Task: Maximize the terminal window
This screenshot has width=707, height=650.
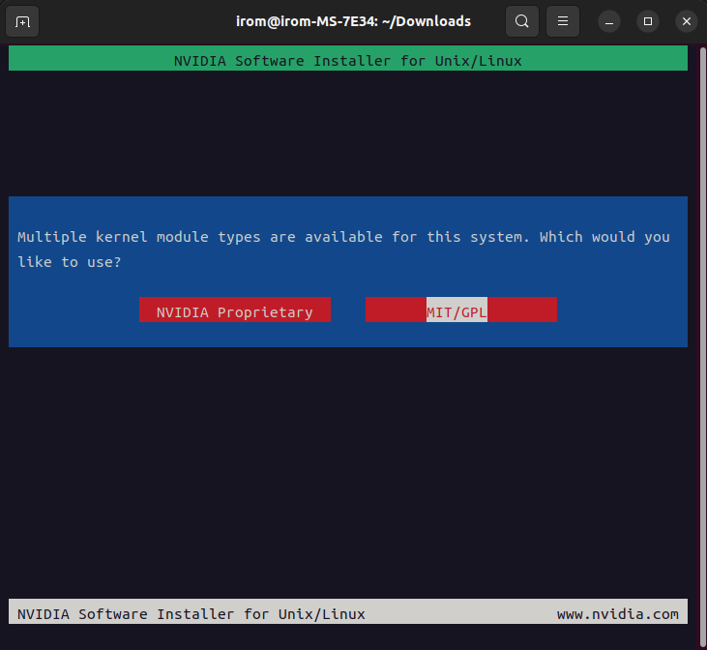Action: tap(648, 21)
